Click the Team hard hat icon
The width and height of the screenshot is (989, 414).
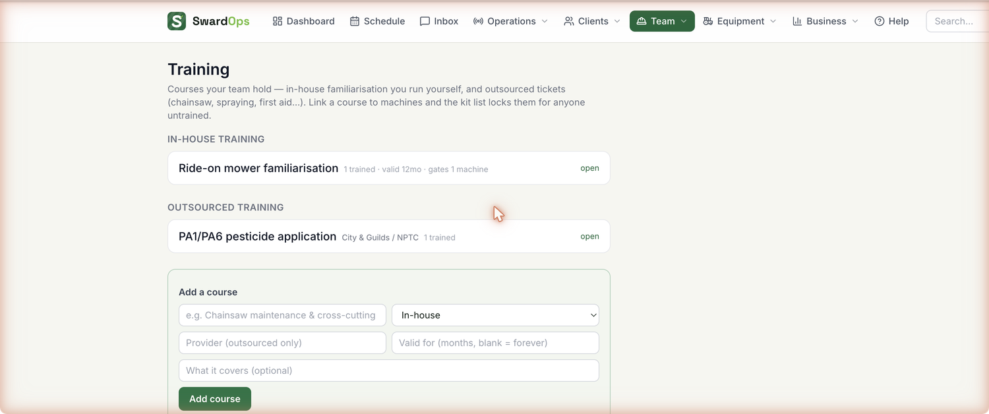(x=642, y=21)
